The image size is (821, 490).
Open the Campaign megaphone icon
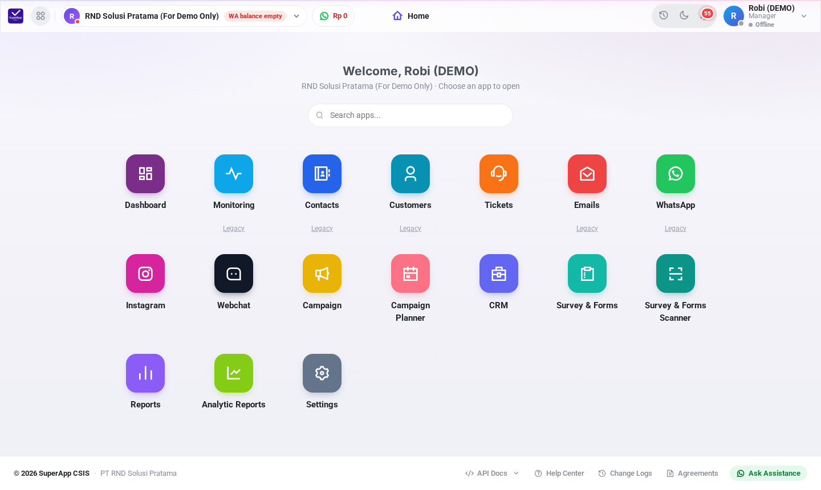tap(322, 273)
